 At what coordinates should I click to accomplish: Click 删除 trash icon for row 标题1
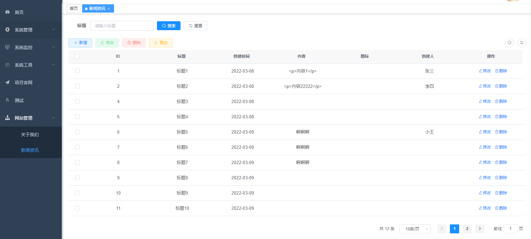click(497, 71)
